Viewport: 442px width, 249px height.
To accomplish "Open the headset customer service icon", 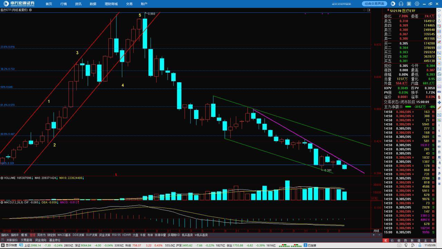I will (401, 4).
